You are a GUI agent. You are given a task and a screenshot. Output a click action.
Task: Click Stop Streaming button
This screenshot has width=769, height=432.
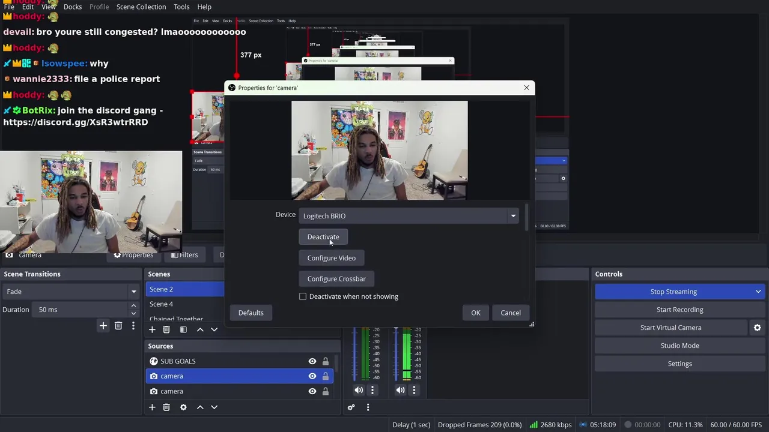pos(673,292)
